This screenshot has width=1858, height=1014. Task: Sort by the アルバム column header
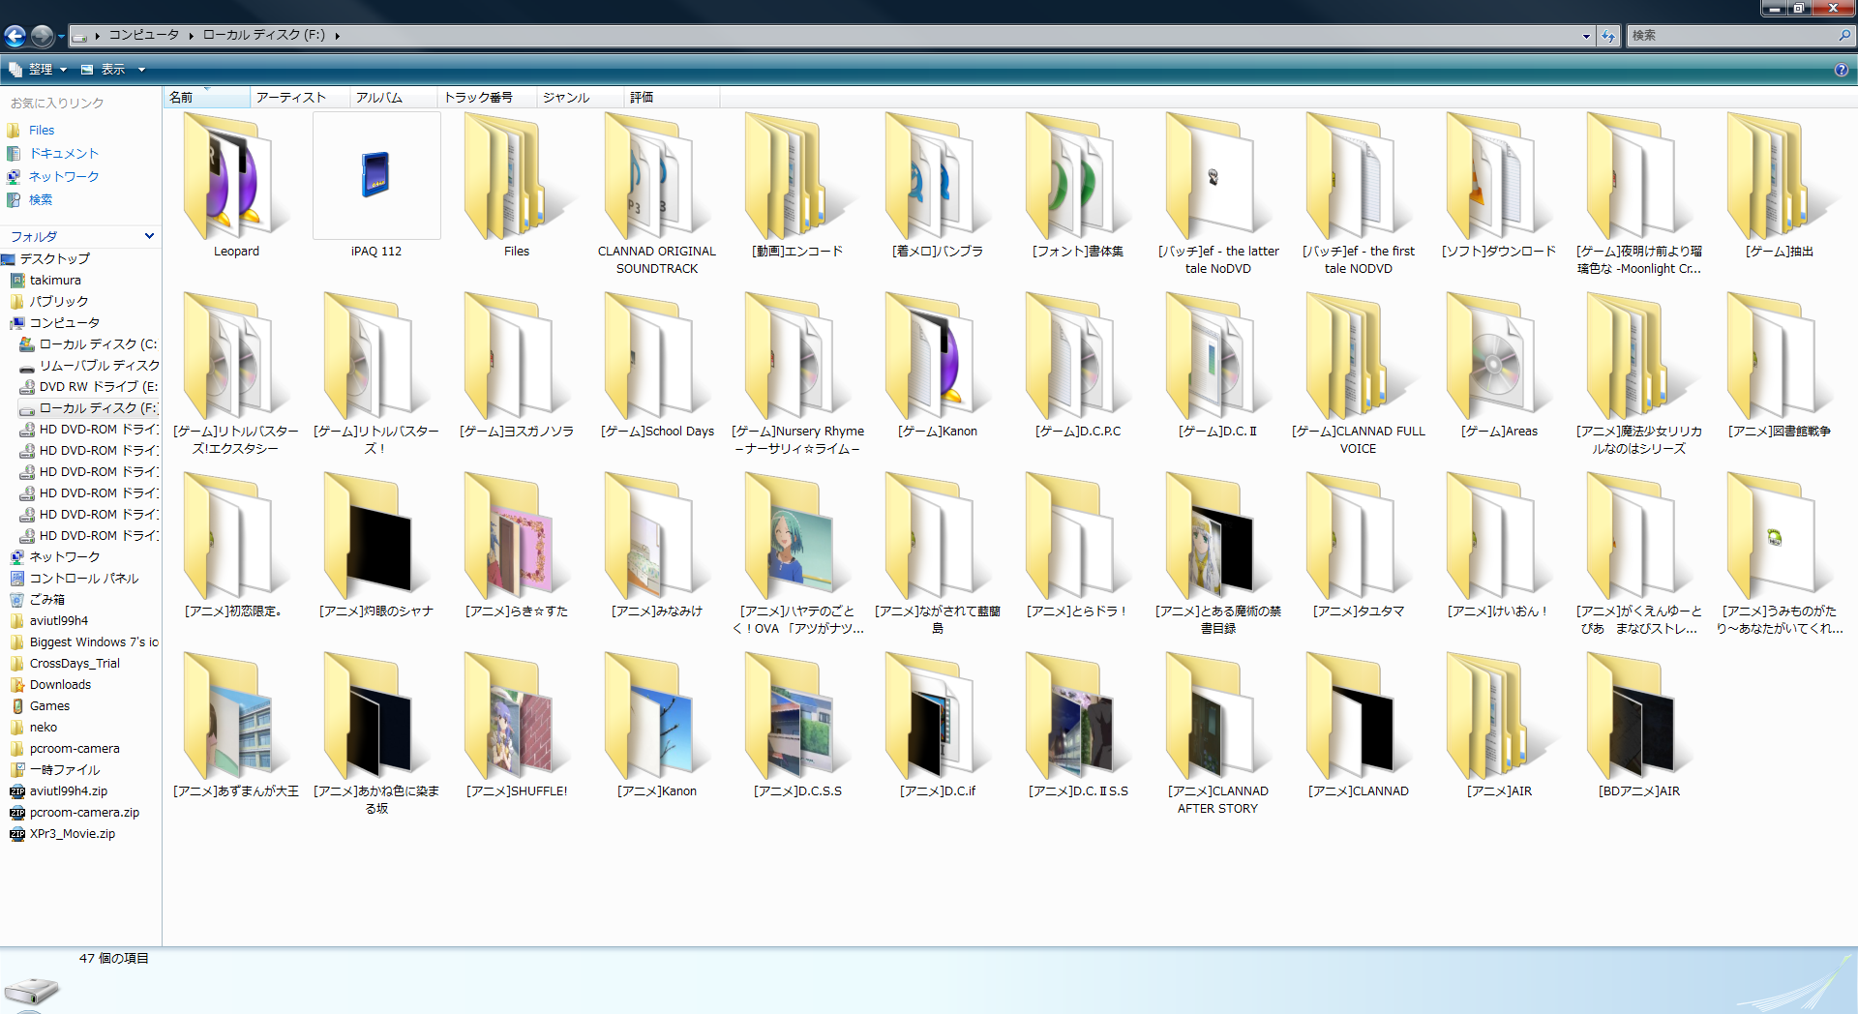394,98
